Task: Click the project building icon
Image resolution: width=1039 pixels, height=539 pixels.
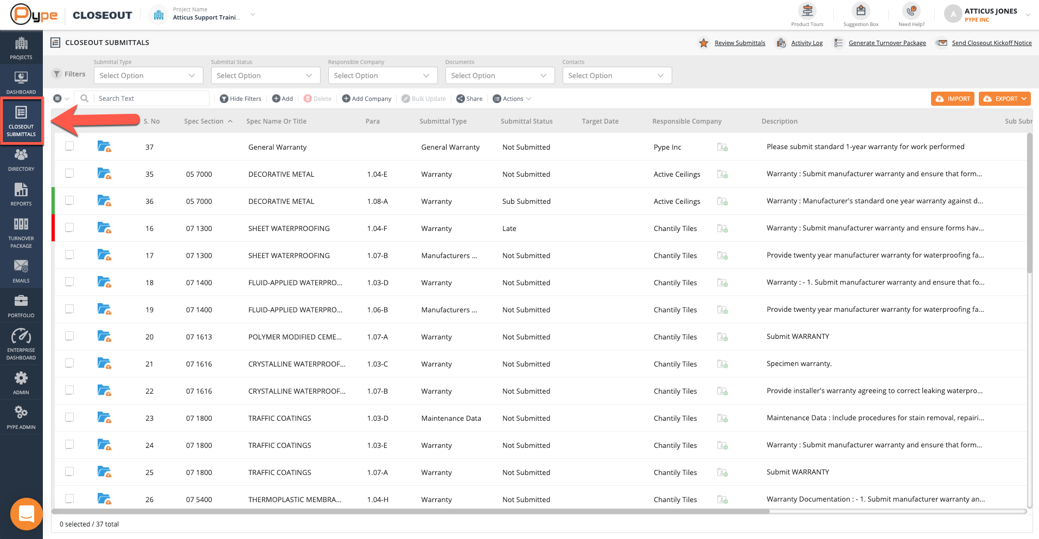Action: pyautogui.click(x=158, y=15)
